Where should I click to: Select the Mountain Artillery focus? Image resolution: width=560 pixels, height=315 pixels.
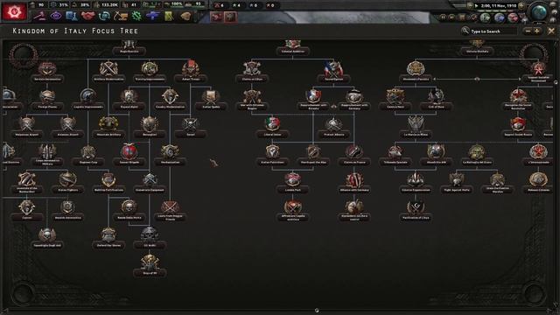(x=108, y=128)
